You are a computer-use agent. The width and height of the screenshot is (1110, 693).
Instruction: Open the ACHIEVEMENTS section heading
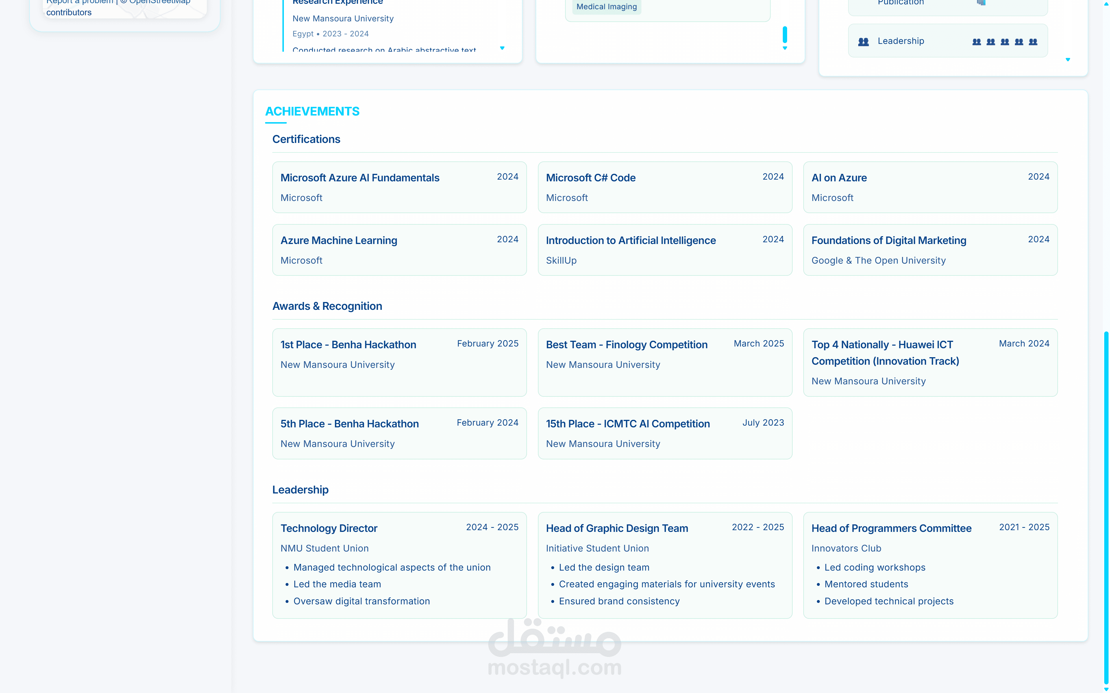click(x=312, y=111)
